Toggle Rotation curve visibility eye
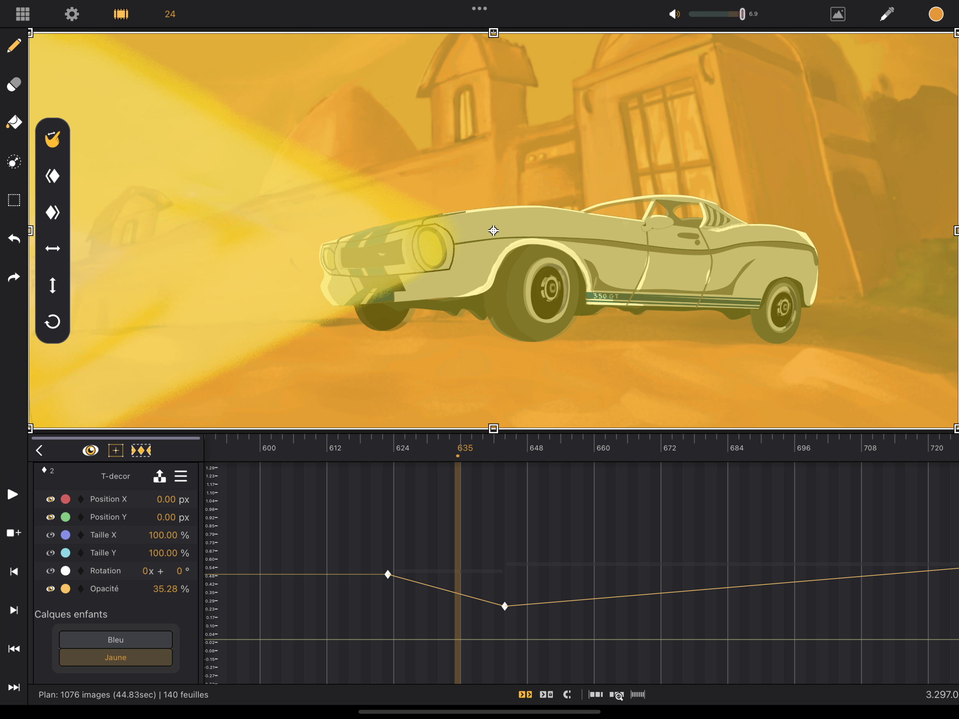 (x=50, y=571)
